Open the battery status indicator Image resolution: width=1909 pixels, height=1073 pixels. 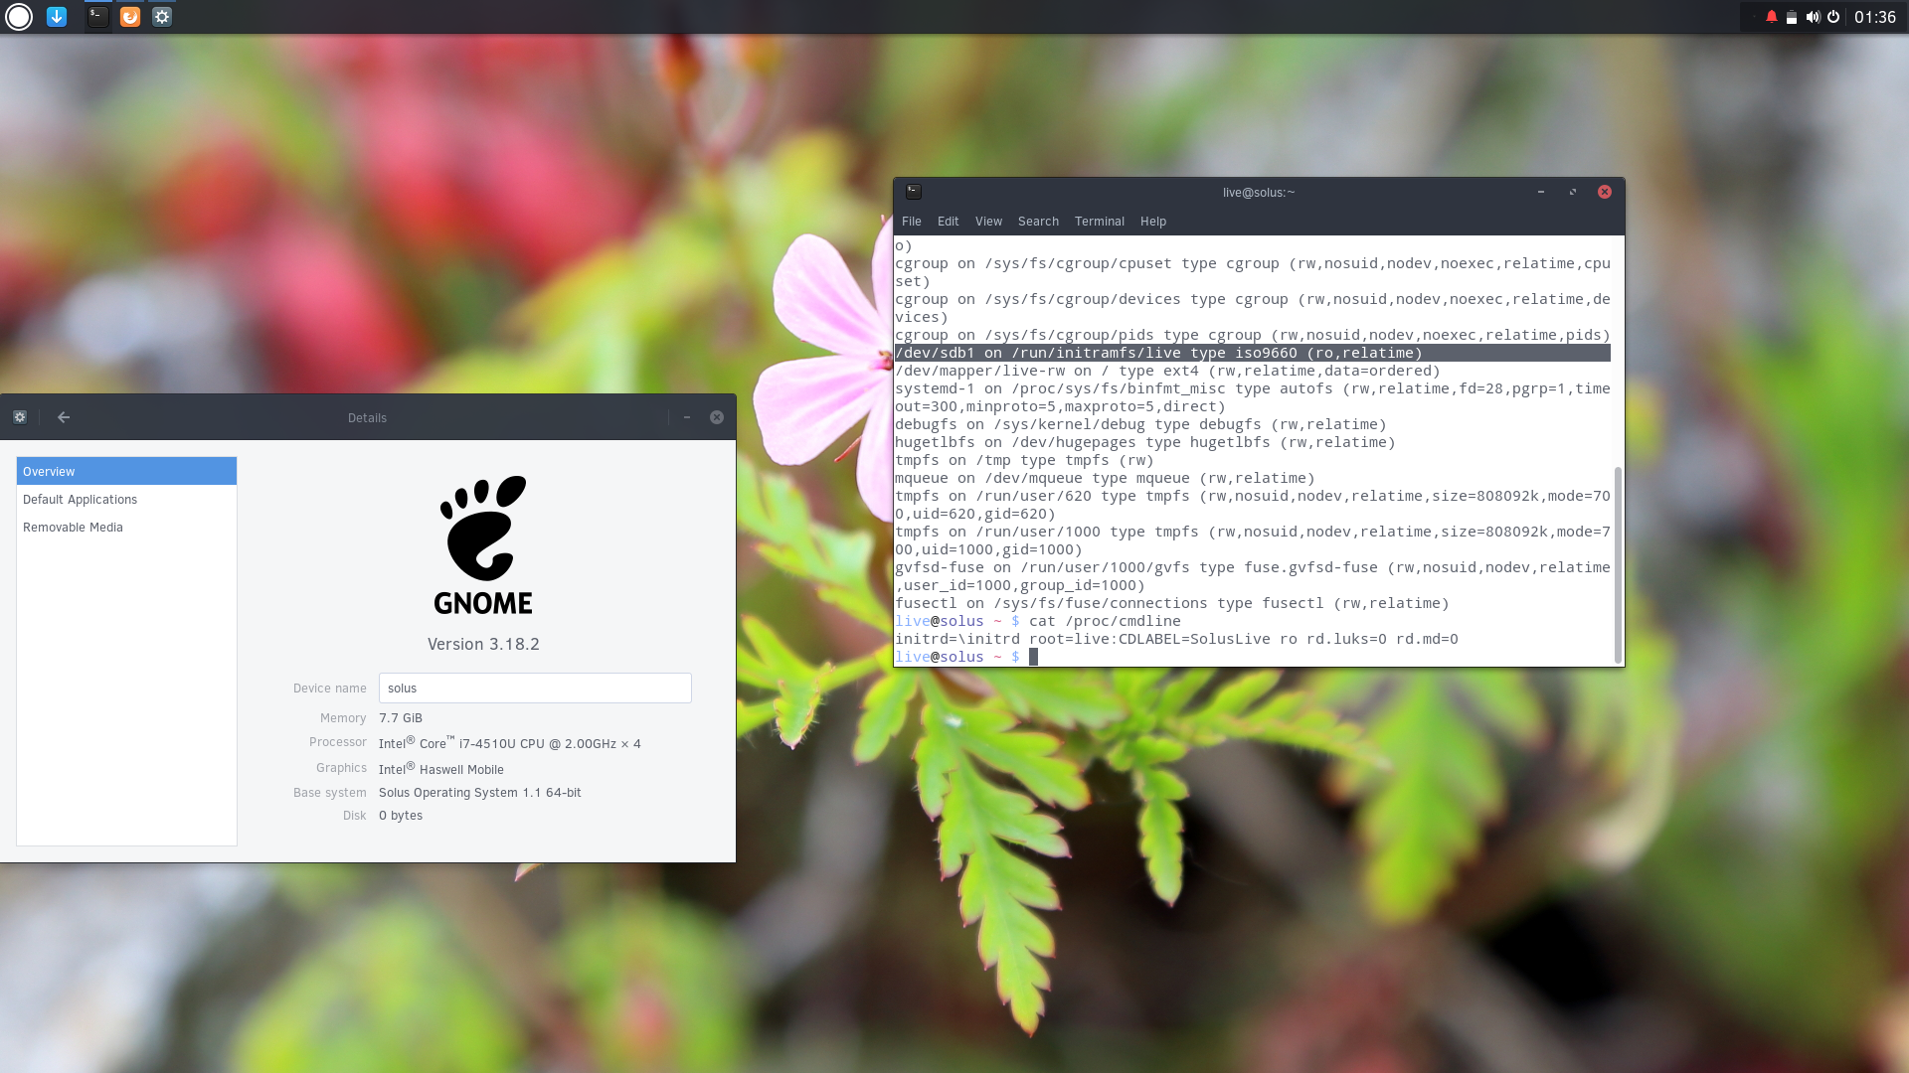1792,17
